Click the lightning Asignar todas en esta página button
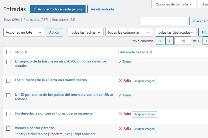Screen dimensions: 208x138 click(x=57, y=9)
